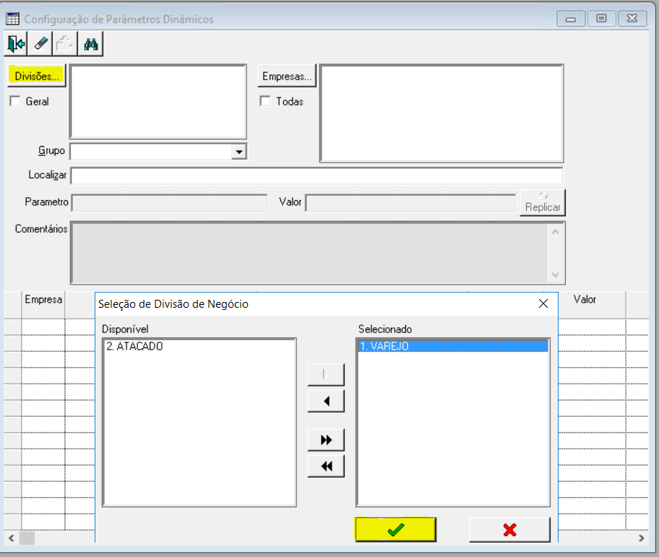Toggle the Geral checkbox
This screenshot has width=659, height=557.
click(15, 101)
